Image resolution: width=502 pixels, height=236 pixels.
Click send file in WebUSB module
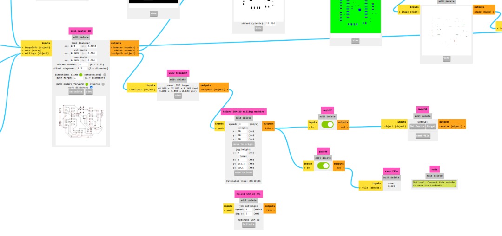(x=423, y=136)
